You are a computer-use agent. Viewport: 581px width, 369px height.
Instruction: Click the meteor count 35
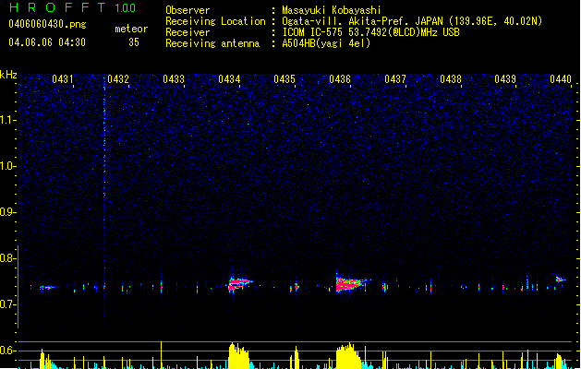134,42
